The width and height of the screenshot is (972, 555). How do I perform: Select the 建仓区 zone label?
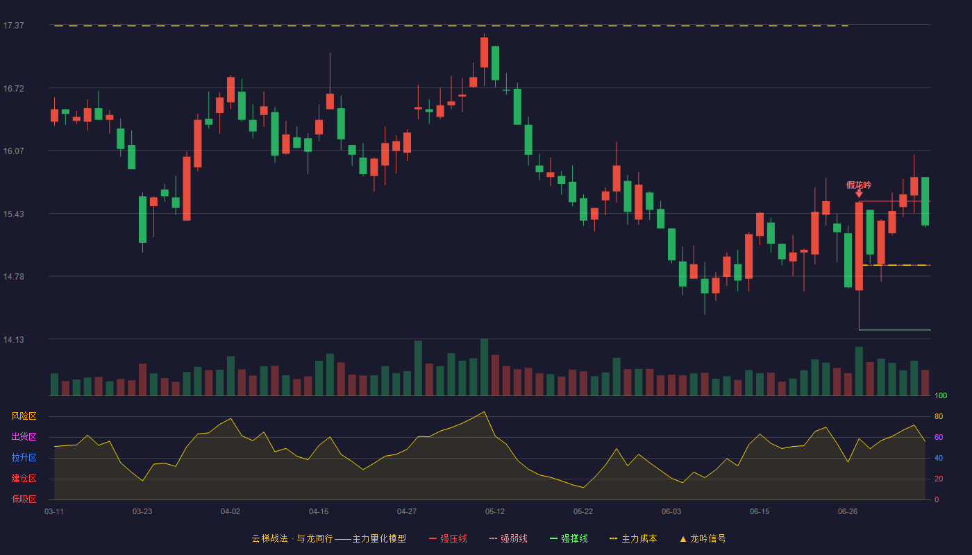click(x=24, y=479)
